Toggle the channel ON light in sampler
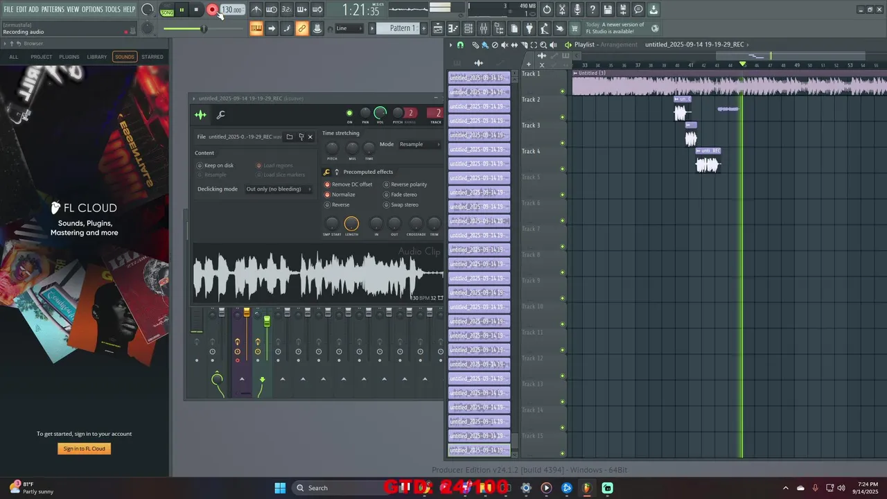This screenshot has height=499, width=887. [349, 113]
